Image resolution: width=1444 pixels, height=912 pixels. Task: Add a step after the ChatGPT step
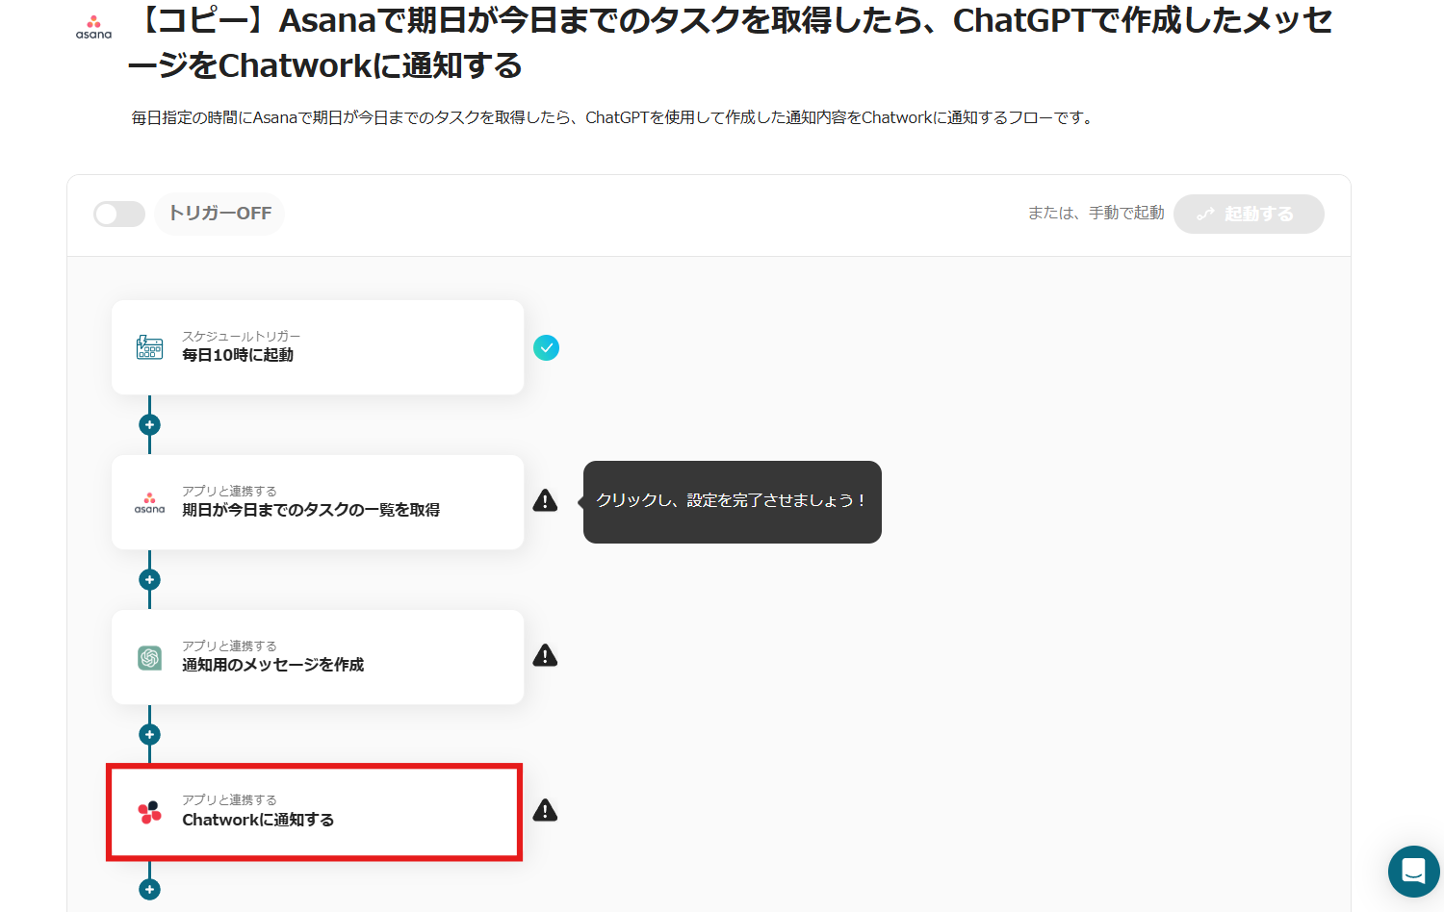[149, 734]
